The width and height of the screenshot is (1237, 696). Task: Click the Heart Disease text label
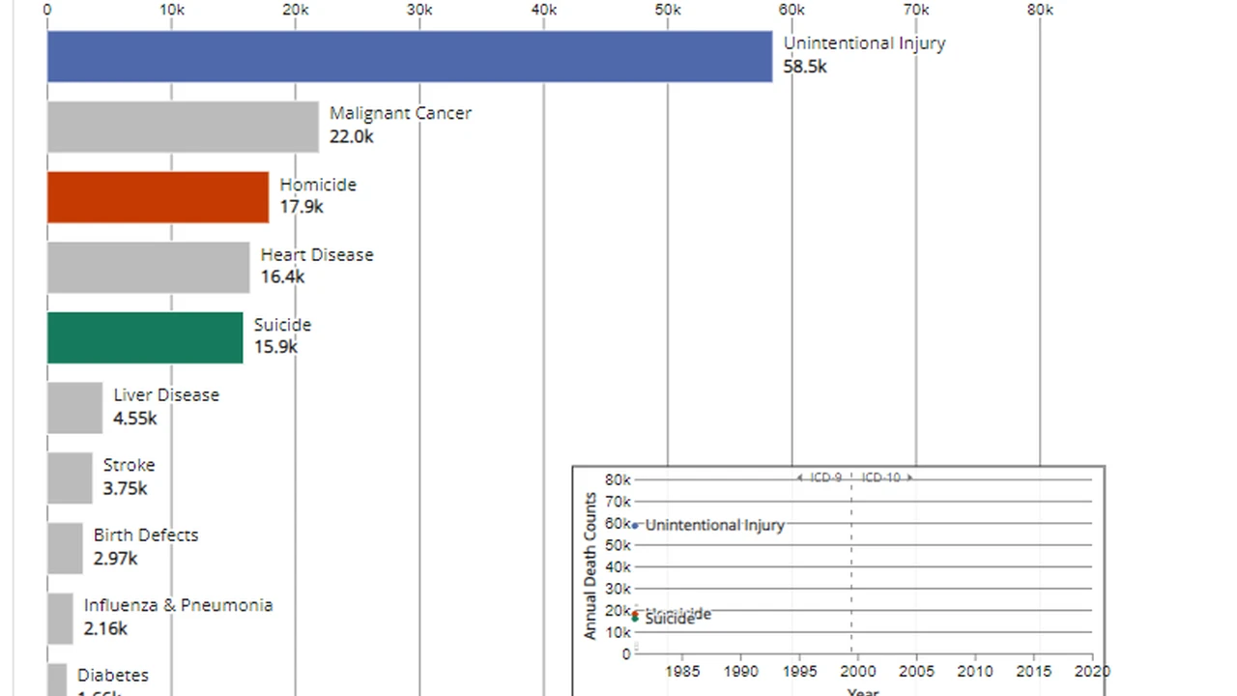tap(316, 255)
